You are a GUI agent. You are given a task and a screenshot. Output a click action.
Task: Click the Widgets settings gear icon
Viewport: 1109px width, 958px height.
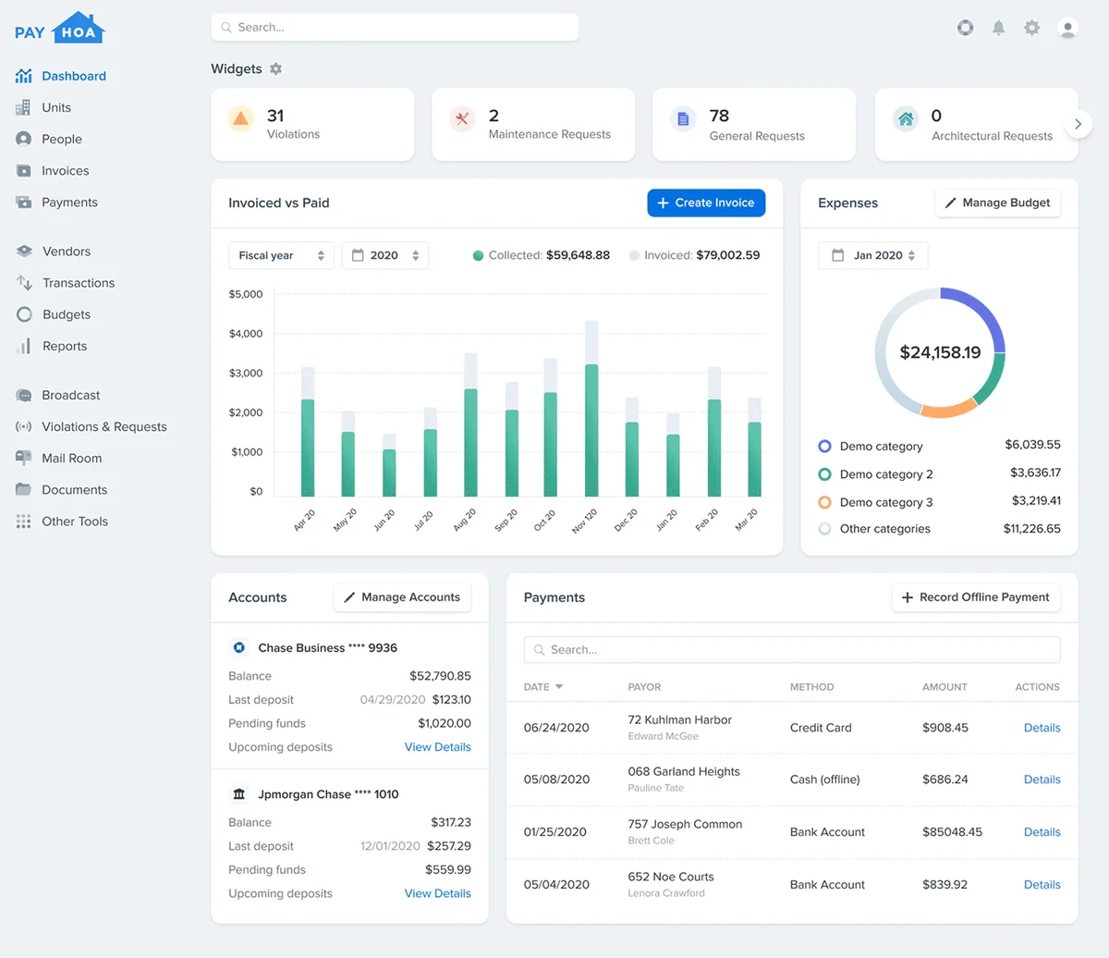[x=275, y=68]
